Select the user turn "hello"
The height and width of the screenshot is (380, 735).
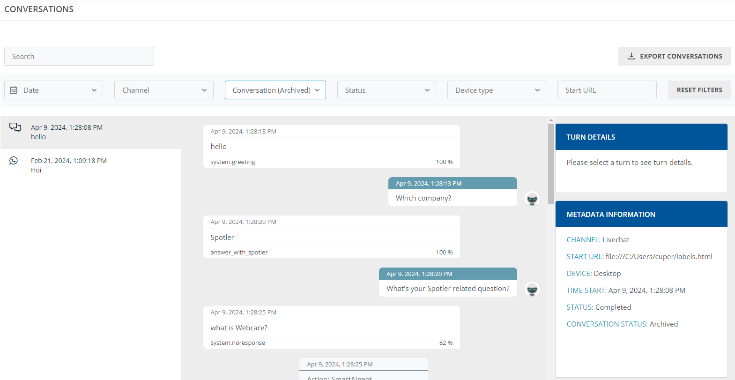coord(332,146)
